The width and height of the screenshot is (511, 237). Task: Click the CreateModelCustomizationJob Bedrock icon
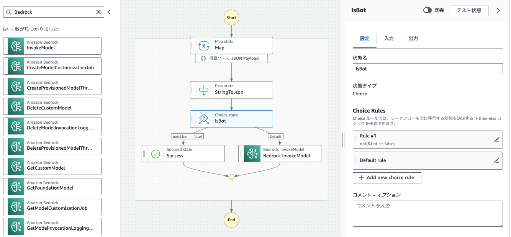[x=16, y=66]
